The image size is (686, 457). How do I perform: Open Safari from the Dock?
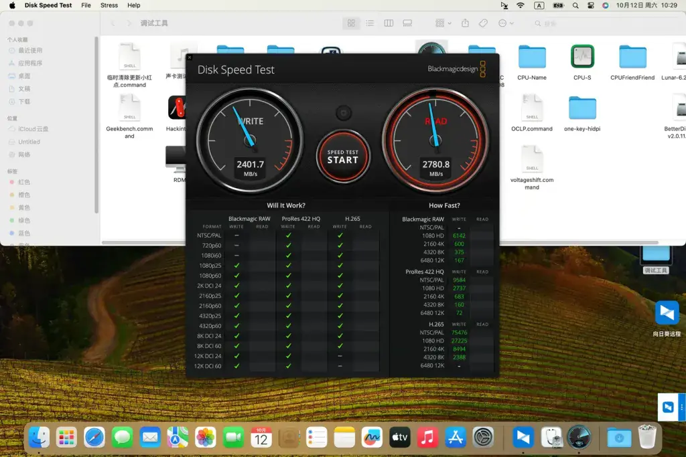point(94,438)
